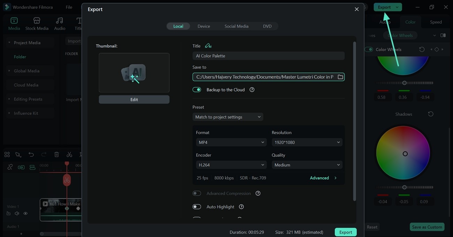Open the Save to folder browser icon
The height and width of the screenshot is (237, 453).
point(340,77)
